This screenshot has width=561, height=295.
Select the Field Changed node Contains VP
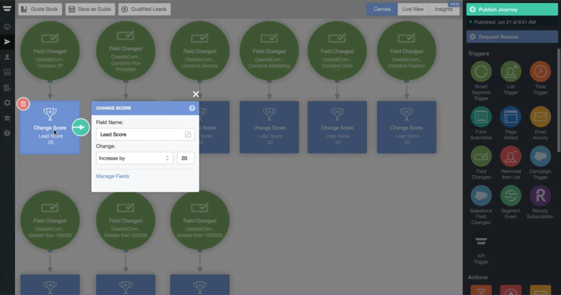(50, 51)
